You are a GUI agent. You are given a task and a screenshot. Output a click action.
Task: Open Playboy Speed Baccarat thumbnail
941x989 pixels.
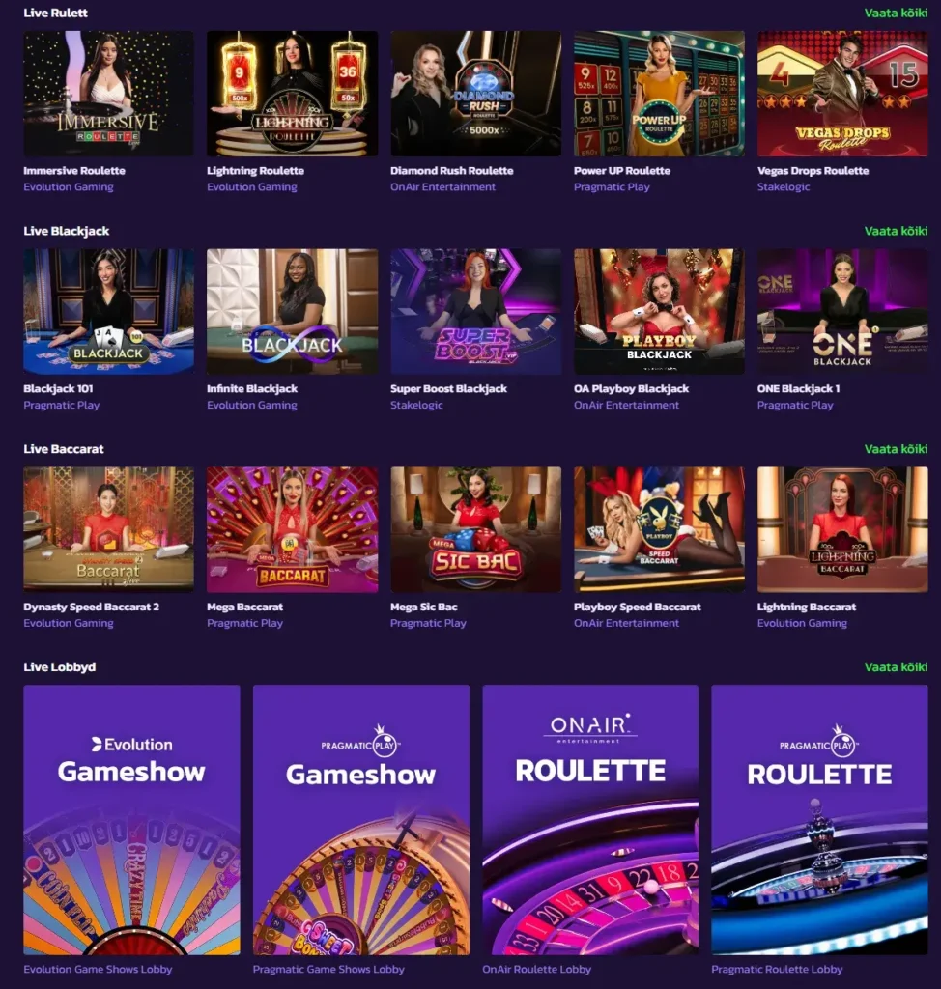point(659,529)
